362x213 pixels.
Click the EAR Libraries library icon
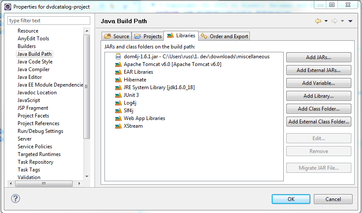click(118, 72)
